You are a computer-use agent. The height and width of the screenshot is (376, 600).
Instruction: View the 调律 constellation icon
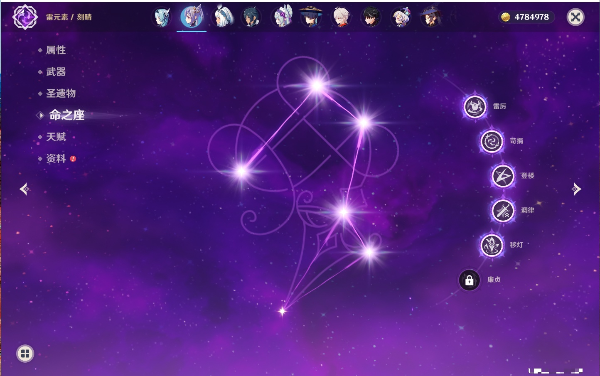point(503,211)
